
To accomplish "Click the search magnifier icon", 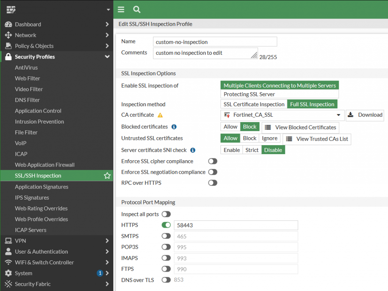I will (x=137, y=9).
